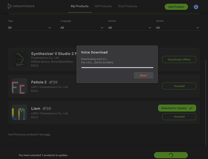This screenshot has width=208, height=159.
Task: Click the Liam product name
Action: [36, 108]
